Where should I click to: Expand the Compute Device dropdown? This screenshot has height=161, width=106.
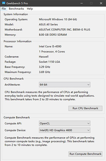pos(65,130)
